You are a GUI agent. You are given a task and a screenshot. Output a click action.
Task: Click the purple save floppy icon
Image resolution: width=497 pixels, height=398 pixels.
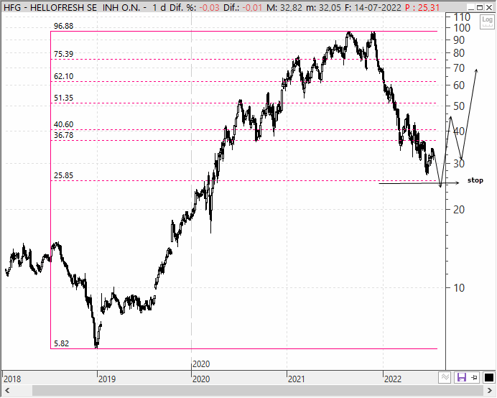coord(461,377)
